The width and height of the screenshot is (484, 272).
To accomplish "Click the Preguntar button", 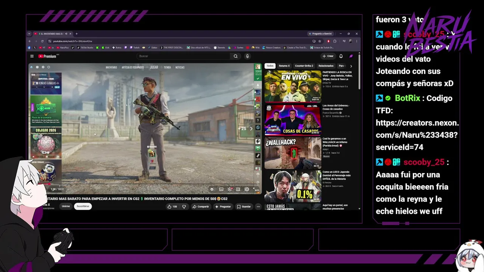I will click(x=223, y=207).
